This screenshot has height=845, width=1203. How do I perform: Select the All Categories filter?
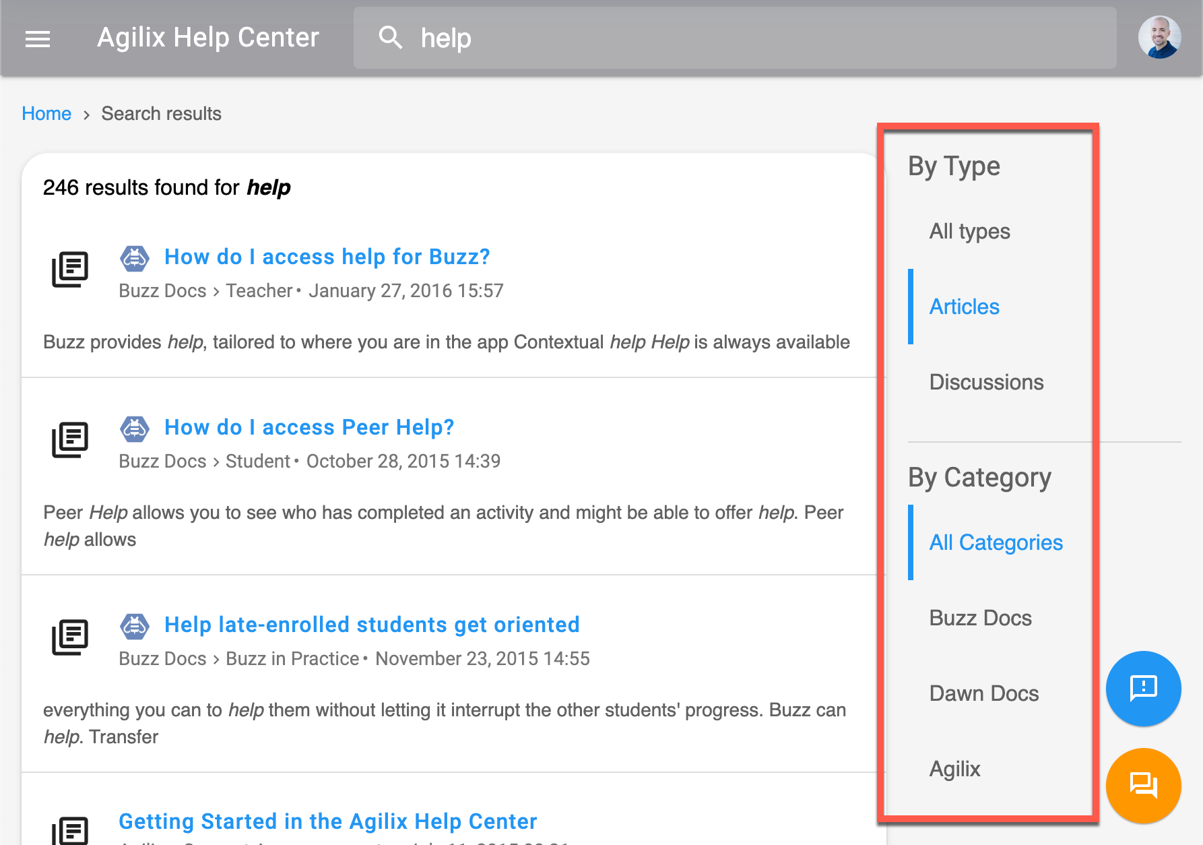click(x=996, y=542)
